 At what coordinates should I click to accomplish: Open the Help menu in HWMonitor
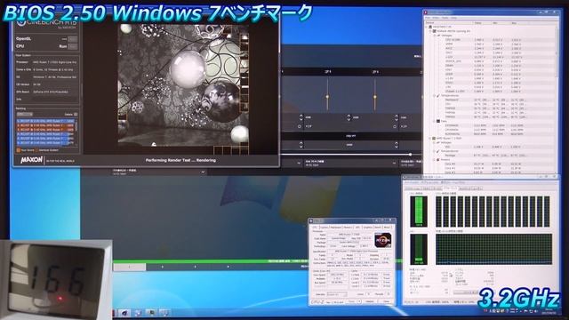pos(454,18)
